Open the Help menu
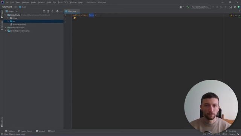The width and height of the screenshot is (241, 136). (x=80, y=2)
